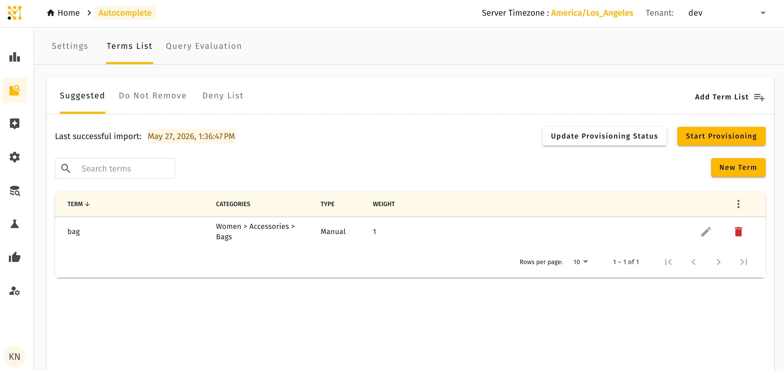Click the KN user avatar
This screenshot has height=371, width=784.
point(15,356)
